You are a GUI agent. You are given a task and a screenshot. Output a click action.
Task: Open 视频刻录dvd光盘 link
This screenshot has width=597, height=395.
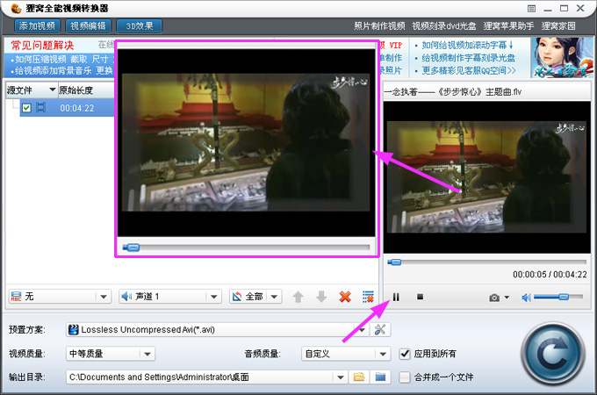click(444, 25)
